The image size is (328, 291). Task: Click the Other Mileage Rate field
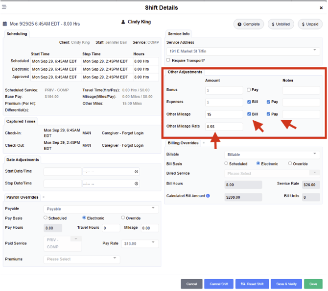click(224, 127)
